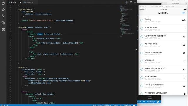Close the App.js tab
The height and width of the screenshot is (106, 188).
coord(20,2)
